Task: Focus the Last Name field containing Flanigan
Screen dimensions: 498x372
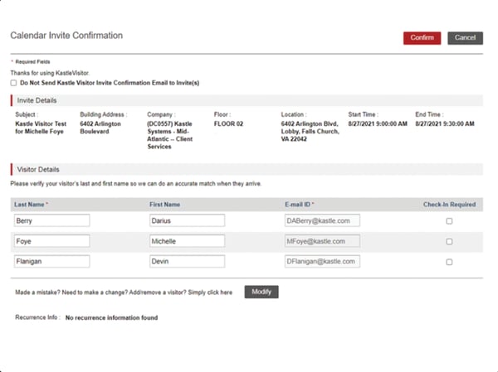Action: tap(51, 261)
